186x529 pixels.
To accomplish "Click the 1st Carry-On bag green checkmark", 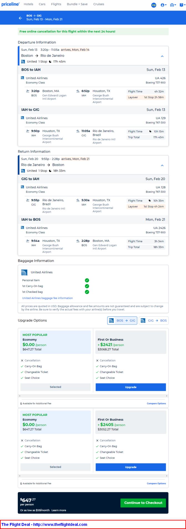I will point(87,286).
